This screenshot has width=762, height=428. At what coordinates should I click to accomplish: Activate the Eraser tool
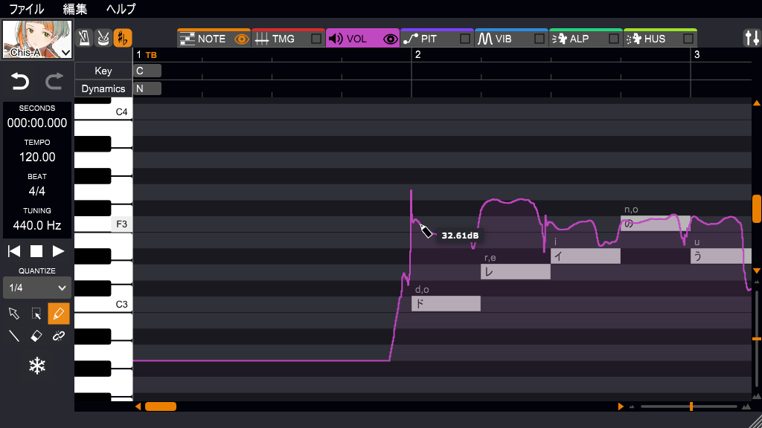[36, 336]
